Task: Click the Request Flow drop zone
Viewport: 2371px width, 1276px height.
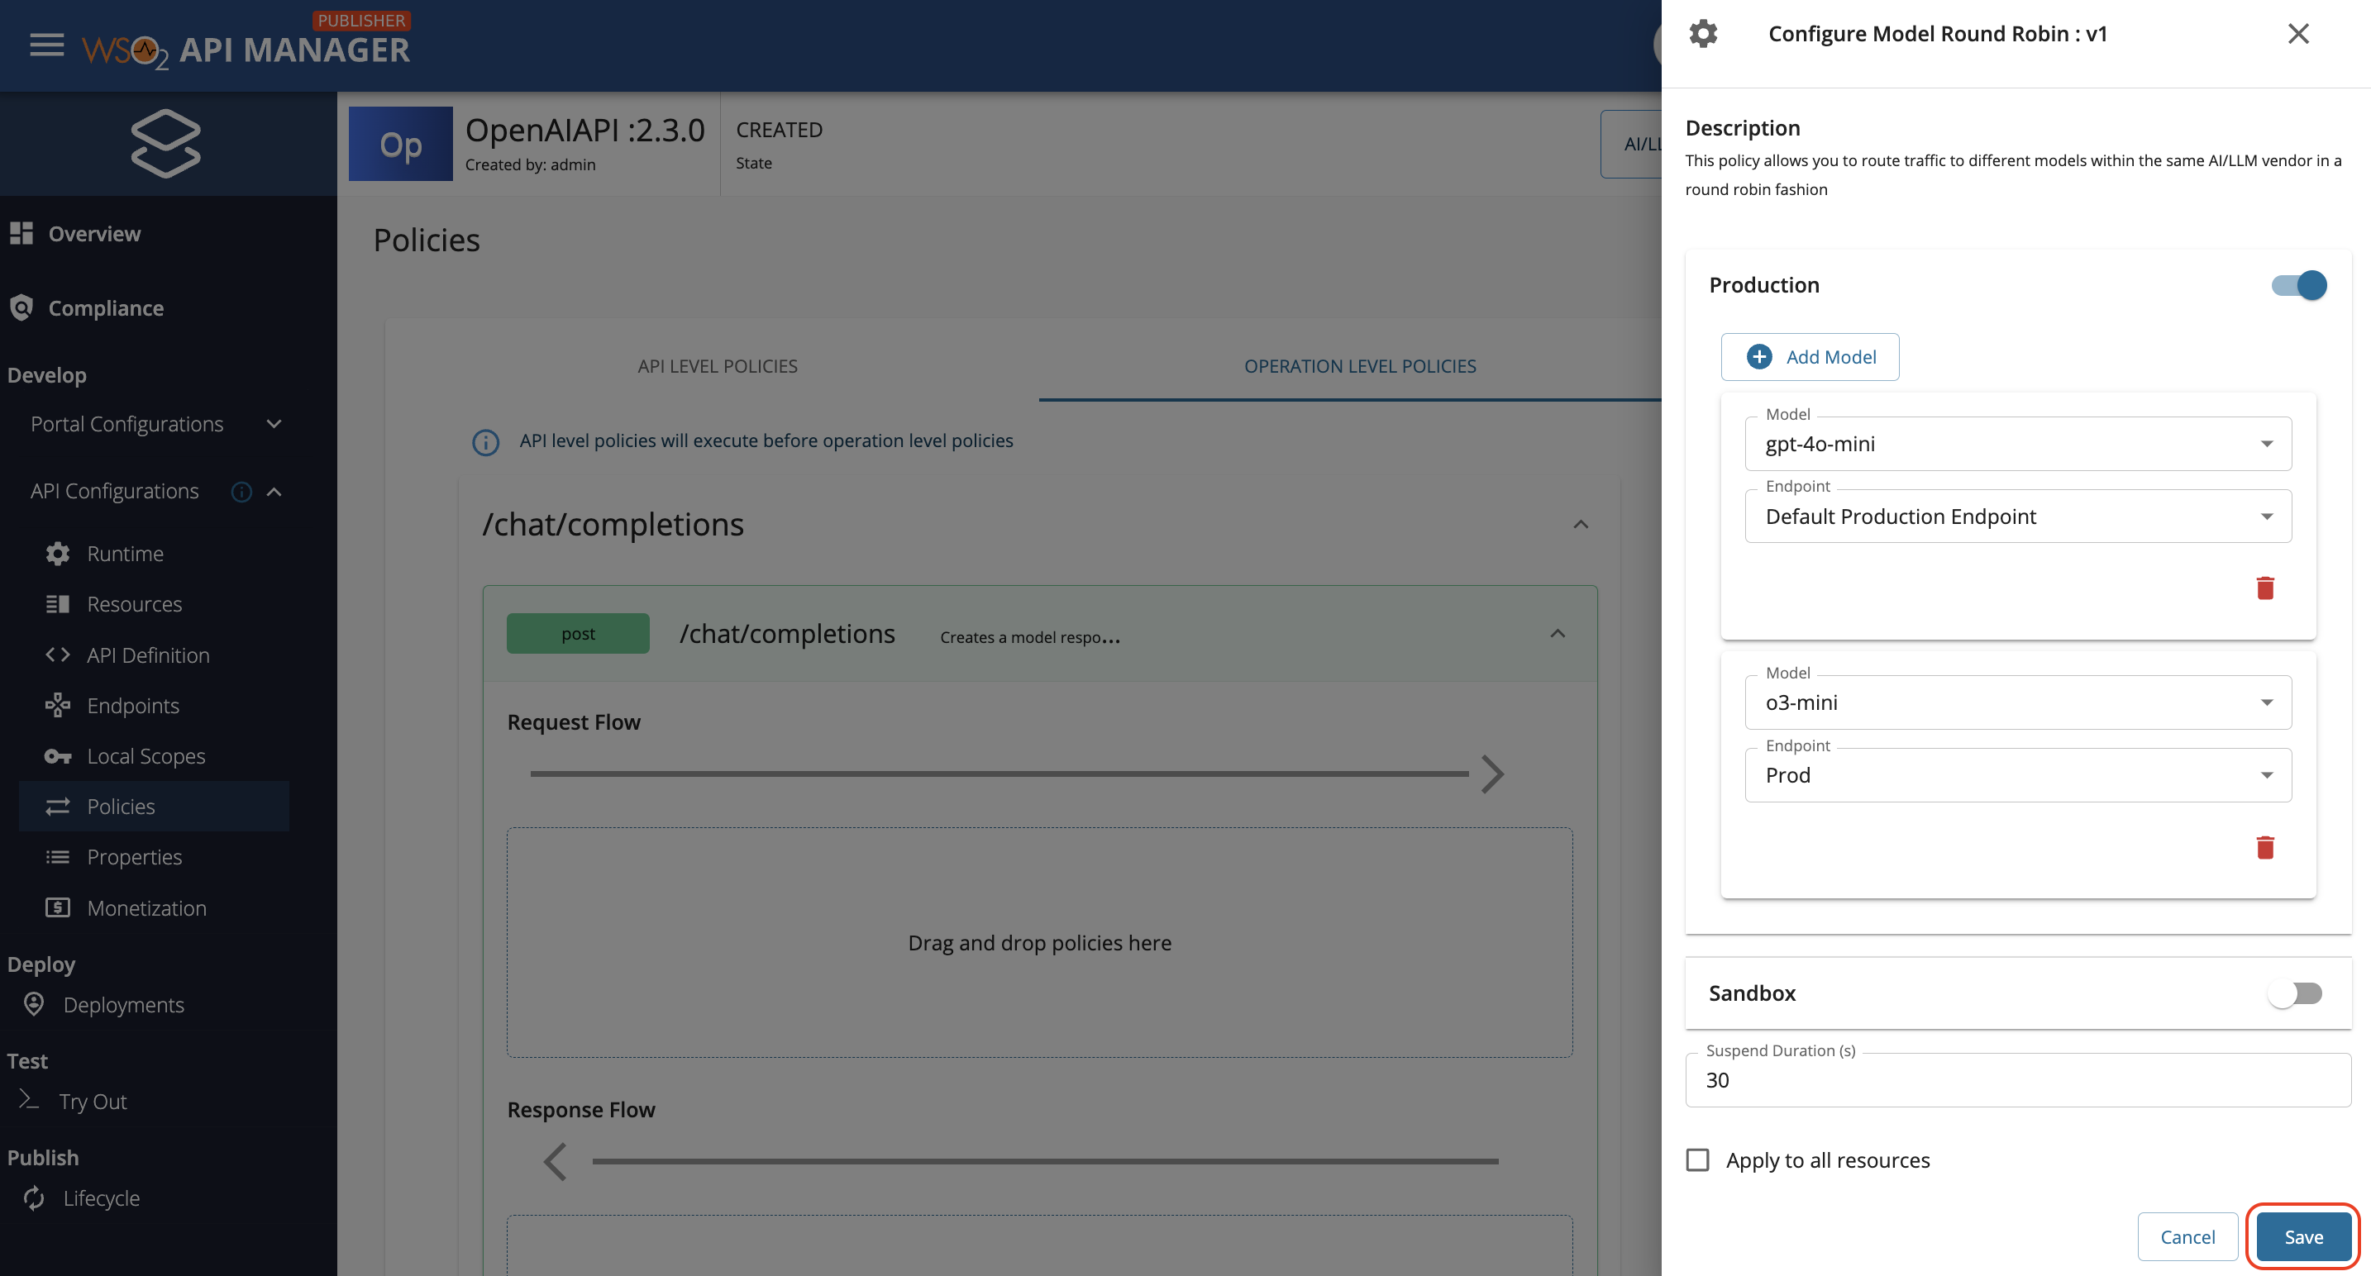Action: [x=1039, y=943]
